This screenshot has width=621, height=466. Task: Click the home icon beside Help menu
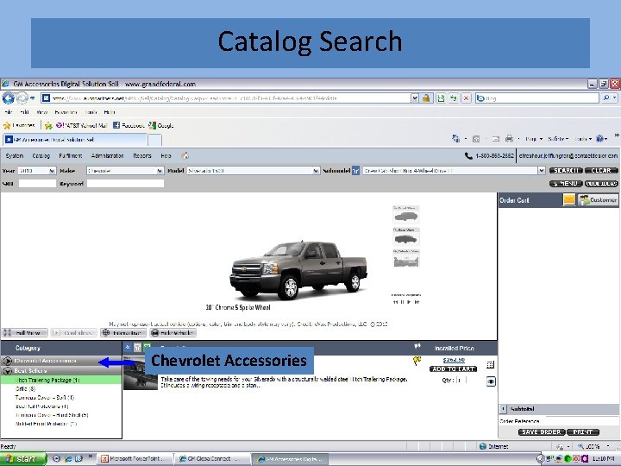(185, 155)
